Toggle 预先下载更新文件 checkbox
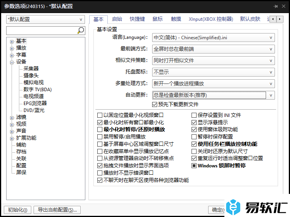Image resolution: width=290 pixels, height=217 pixels. (x=154, y=104)
